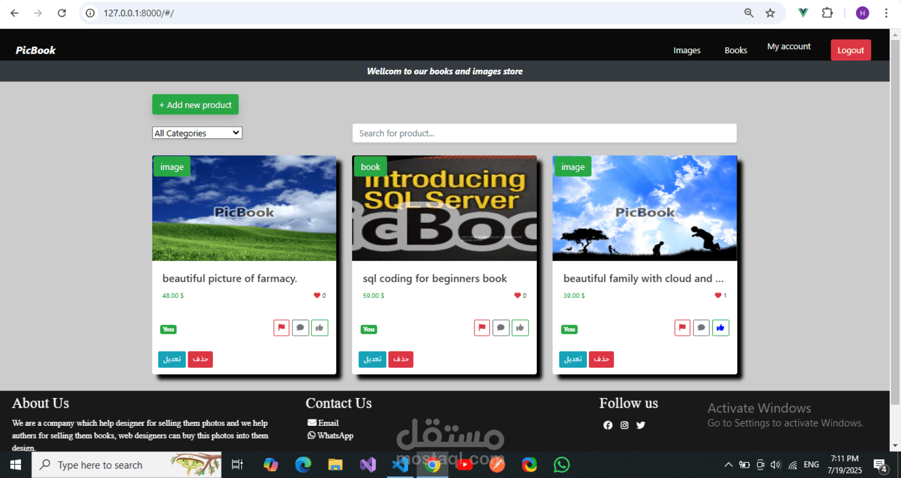This screenshot has width=901, height=478.
Task: Open the Vue devtools extension
Action: [803, 13]
